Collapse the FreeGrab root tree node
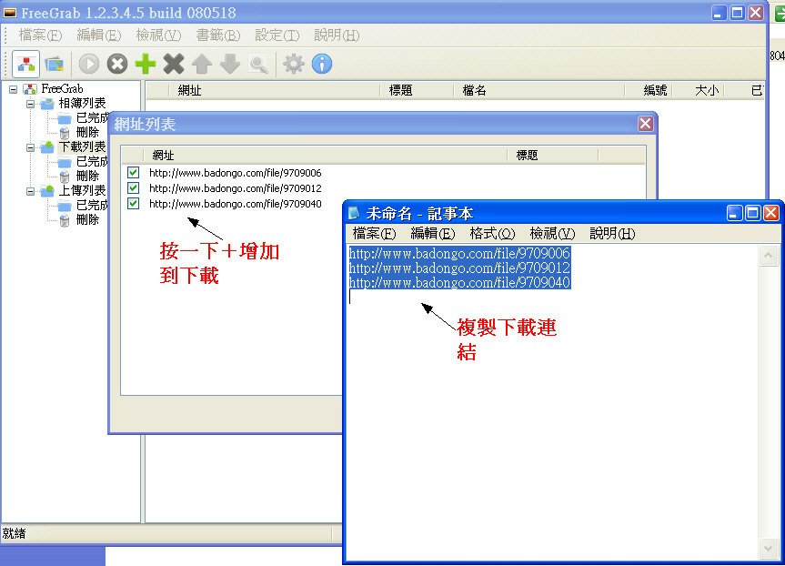 tap(14, 90)
